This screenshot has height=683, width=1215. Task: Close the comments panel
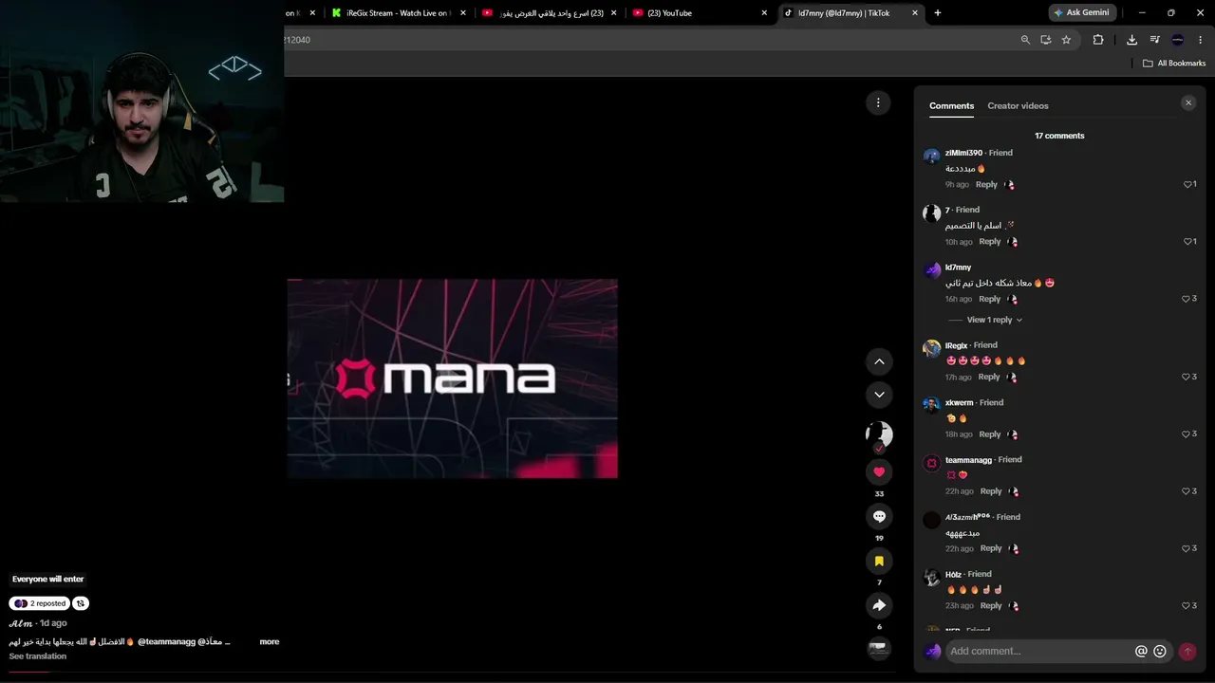(x=1188, y=102)
